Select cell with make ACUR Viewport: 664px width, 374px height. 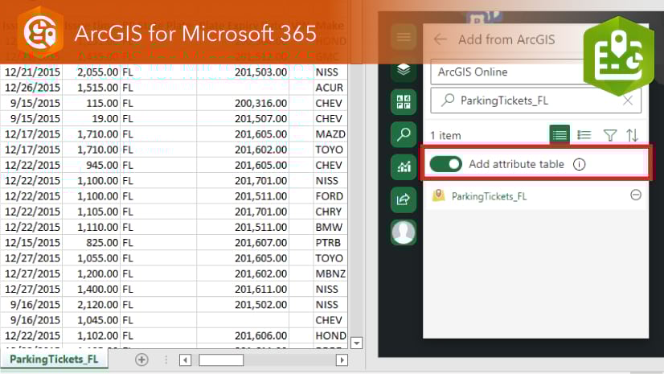pos(330,88)
